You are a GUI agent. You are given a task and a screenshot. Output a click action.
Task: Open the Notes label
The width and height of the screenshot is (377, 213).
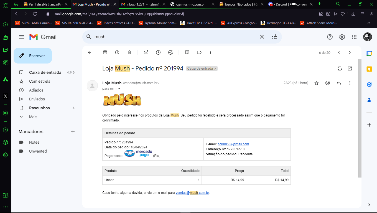[34, 142]
